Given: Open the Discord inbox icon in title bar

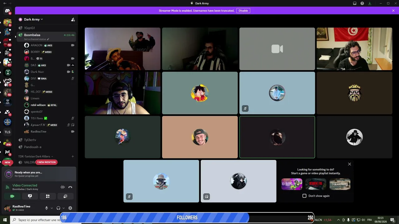Looking at the screenshot, I should point(355,3).
